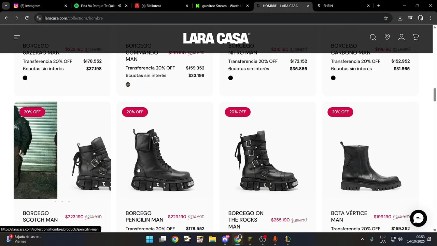The width and height of the screenshot is (437, 246).
Task: Select brown swatch for Commando Man
Action: [128, 84]
